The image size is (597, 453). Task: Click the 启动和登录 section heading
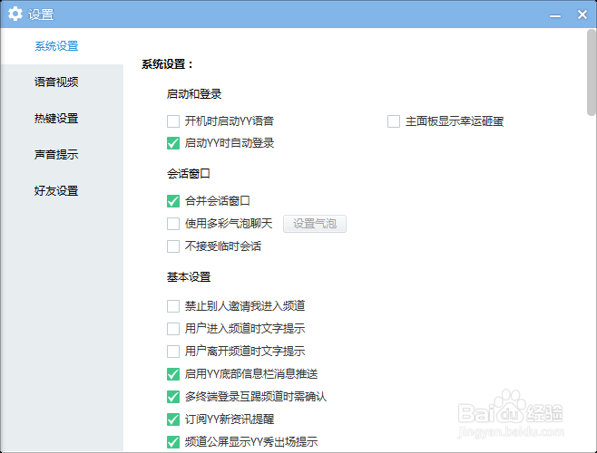click(x=194, y=94)
